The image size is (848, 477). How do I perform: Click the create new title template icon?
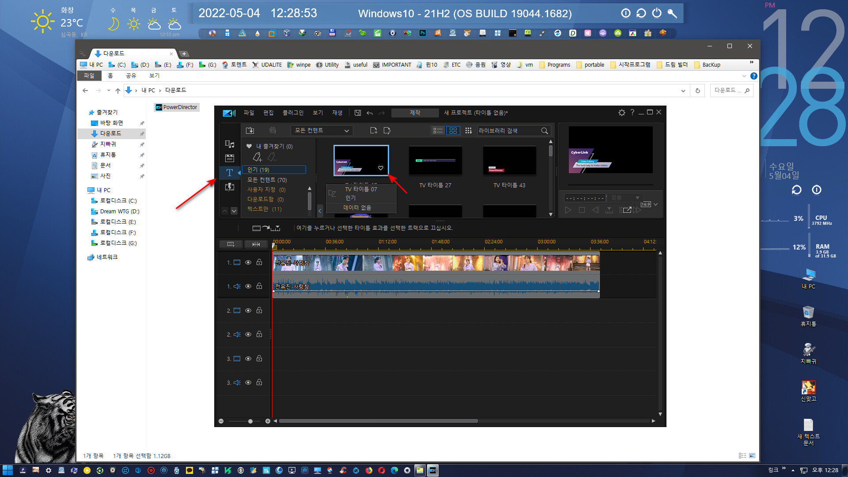click(x=374, y=130)
